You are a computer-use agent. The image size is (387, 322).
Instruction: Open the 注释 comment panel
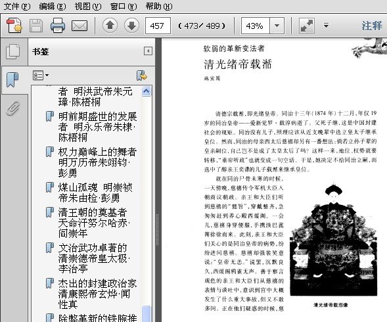(372, 26)
